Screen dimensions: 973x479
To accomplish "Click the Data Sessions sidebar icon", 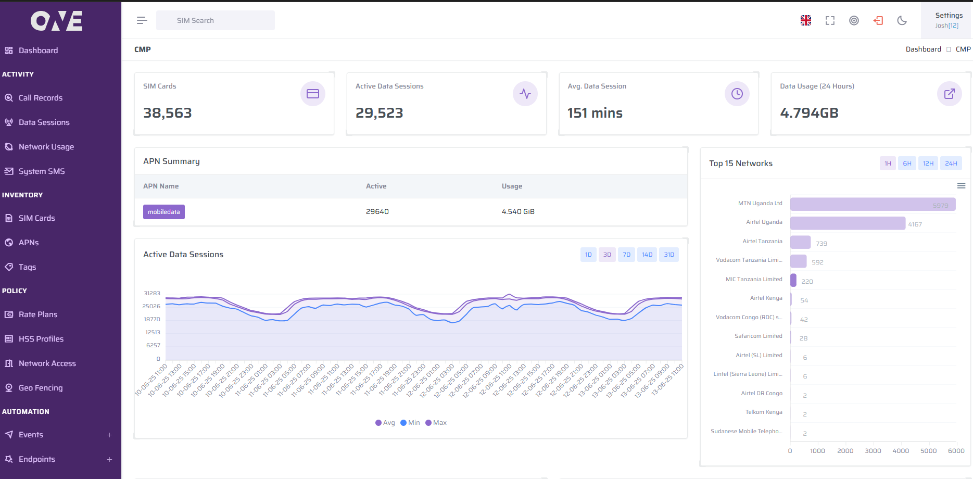I will pos(9,122).
